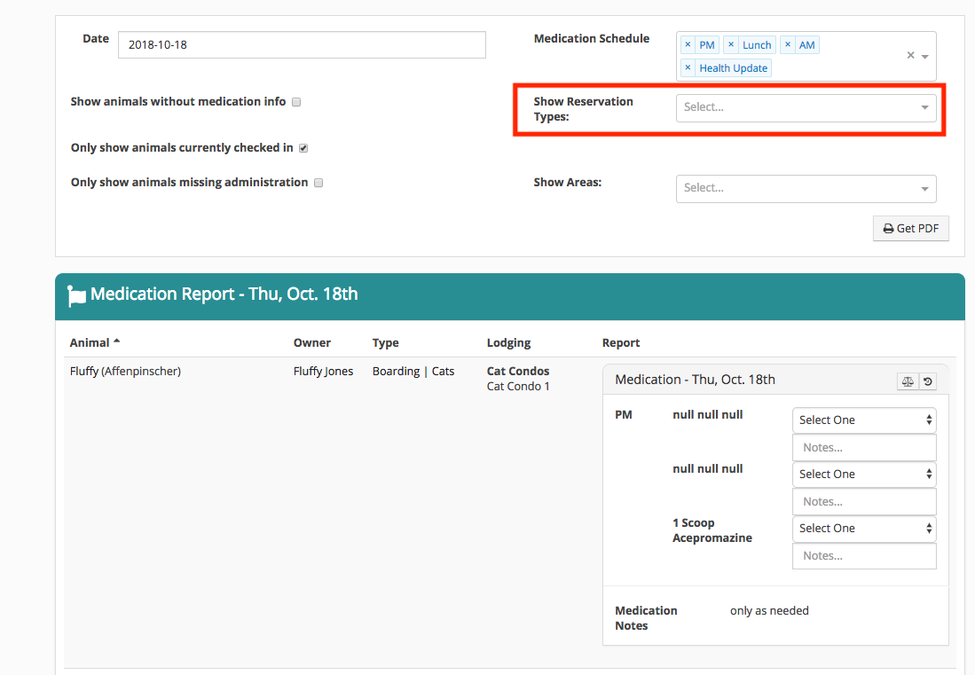Screen dimensions: 975x675
Task: Enable only show animals missing administration
Action: 318,182
